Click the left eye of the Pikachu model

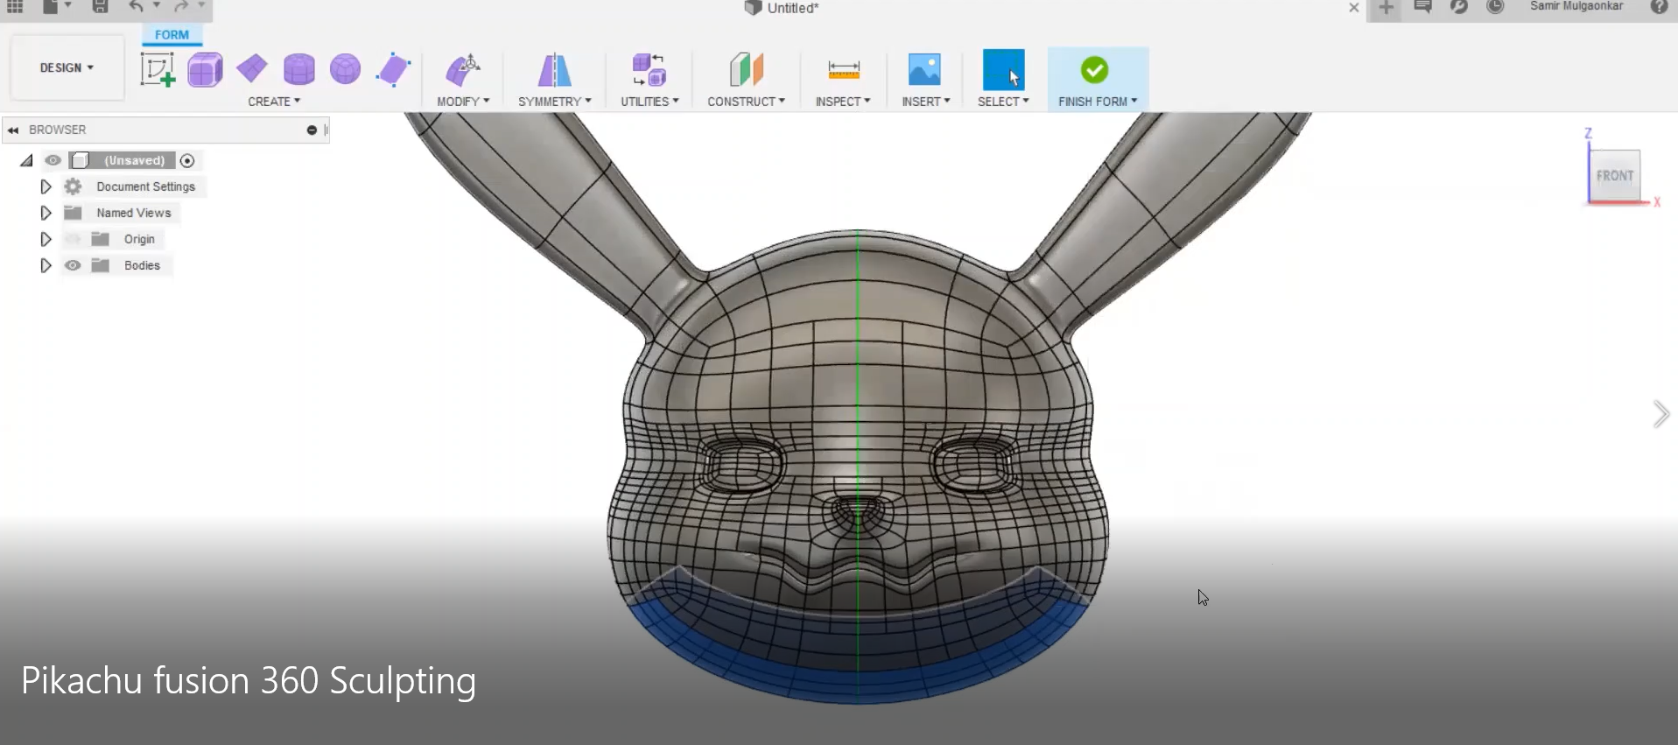click(743, 465)
